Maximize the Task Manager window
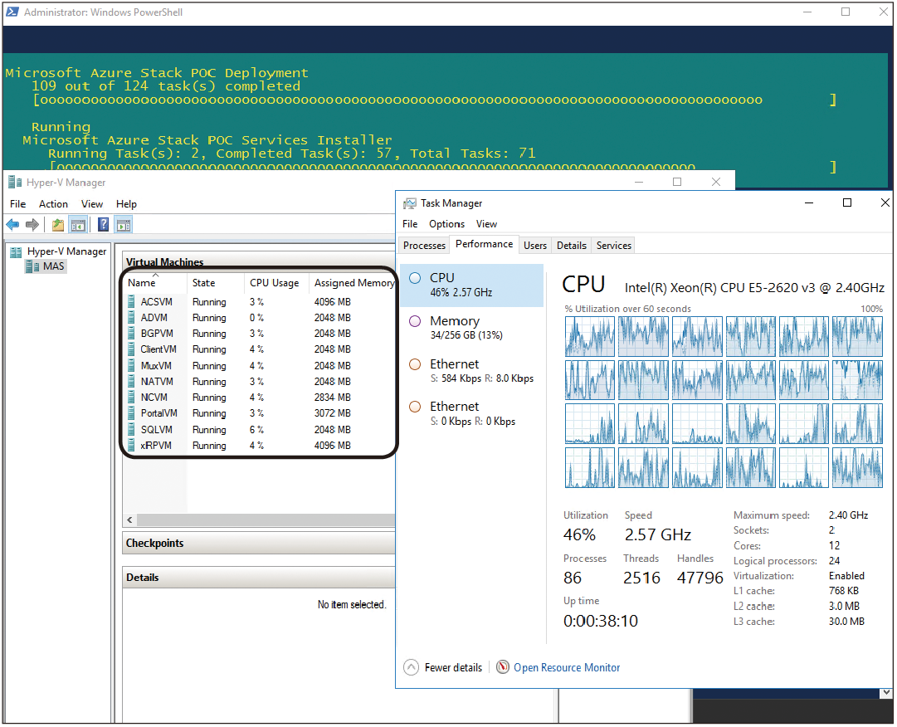 [847, 203]
